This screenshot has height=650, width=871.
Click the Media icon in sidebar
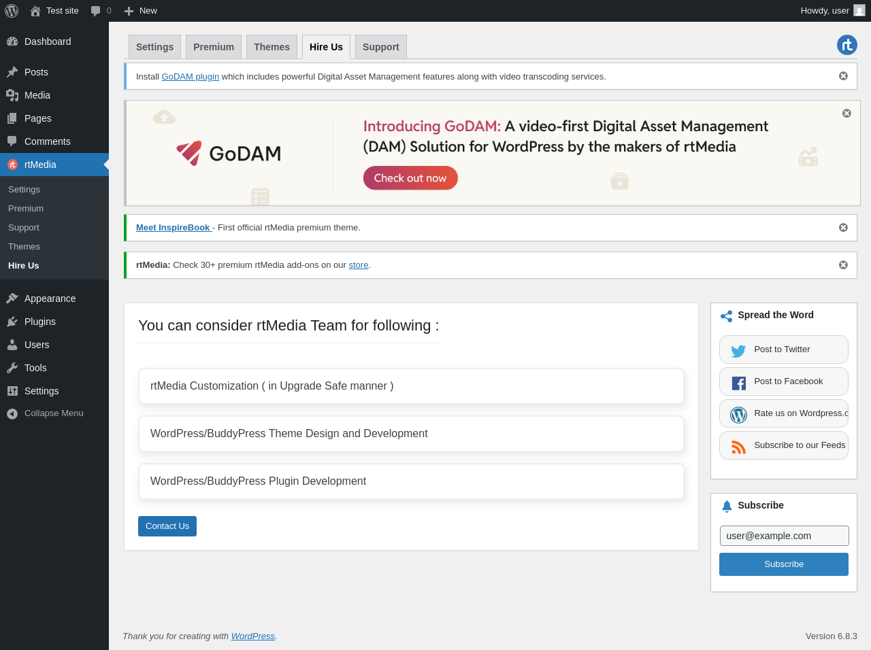pyautogui.click(x=12, y=95)
